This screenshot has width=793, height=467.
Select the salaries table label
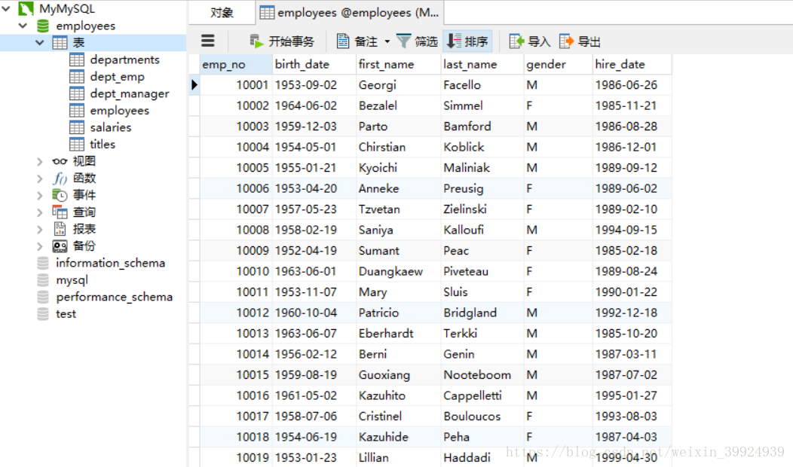111,127
